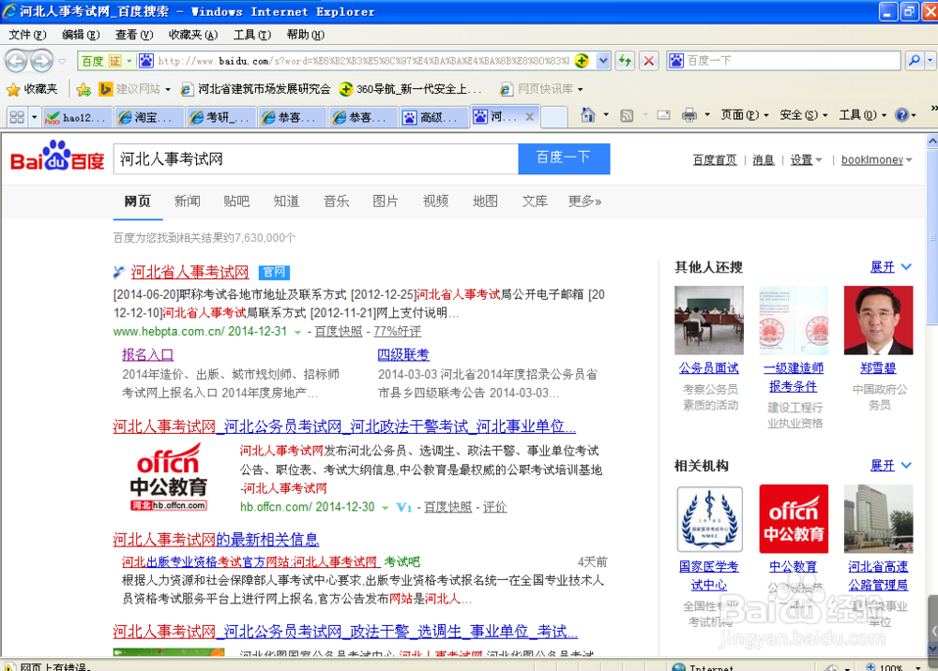
Task: Open the 公务员面试 thumbnail image
Action: coord(709,321)
